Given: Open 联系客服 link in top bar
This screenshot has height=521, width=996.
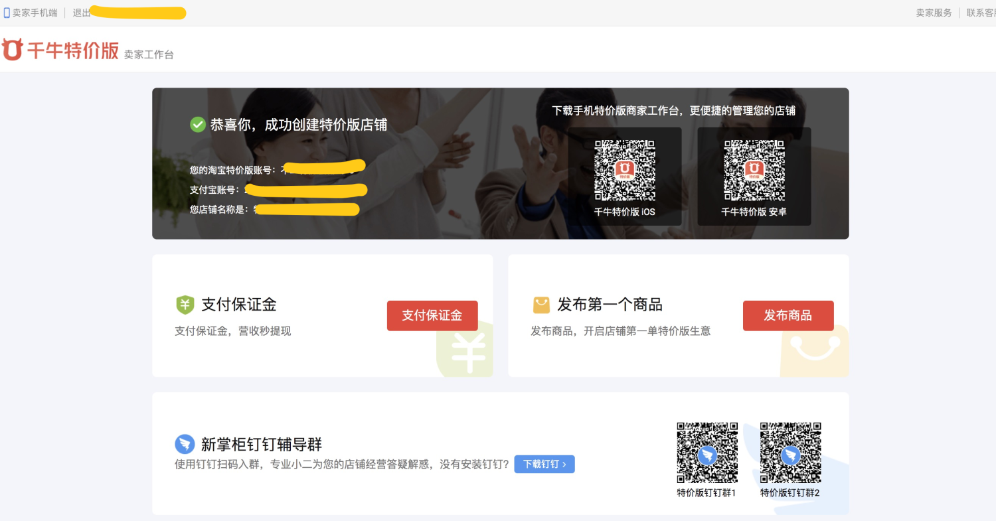Looking at the screenshot, I should click(x=981, y=13).
